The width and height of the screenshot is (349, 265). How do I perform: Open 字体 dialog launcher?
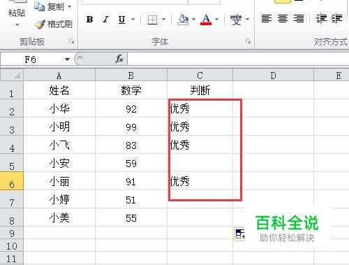click(248, 41)
